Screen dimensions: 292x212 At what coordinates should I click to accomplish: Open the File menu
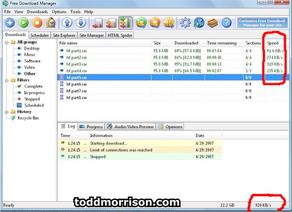tap(7, 12)
